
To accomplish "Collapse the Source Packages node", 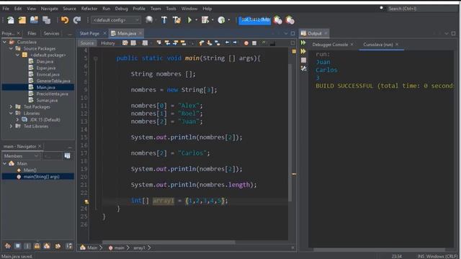I will 11,48.
